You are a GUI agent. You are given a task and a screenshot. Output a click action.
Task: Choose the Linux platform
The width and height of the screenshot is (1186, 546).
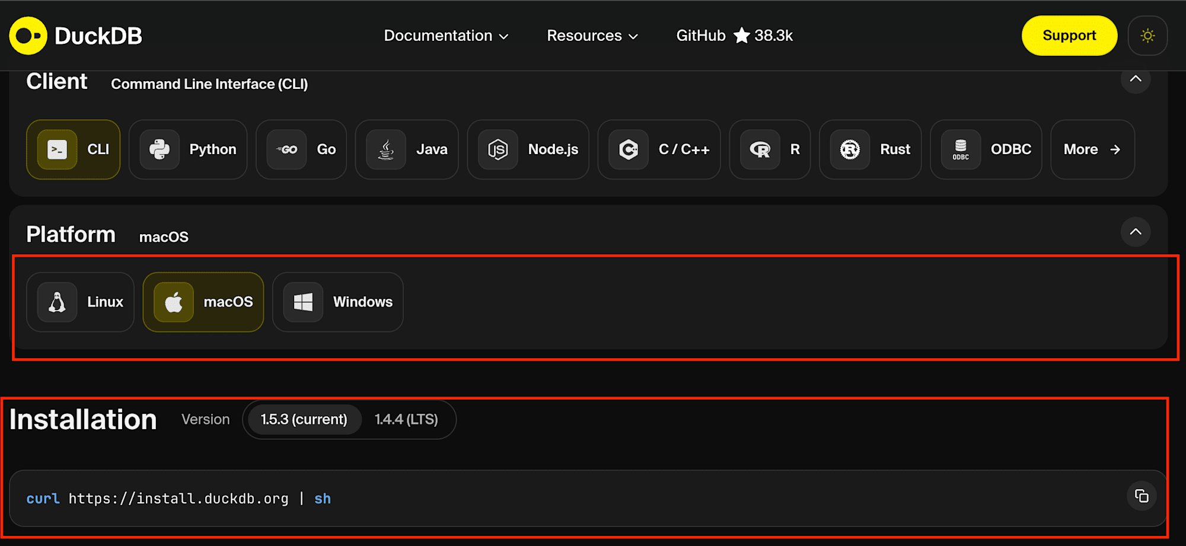click(81, 302)
